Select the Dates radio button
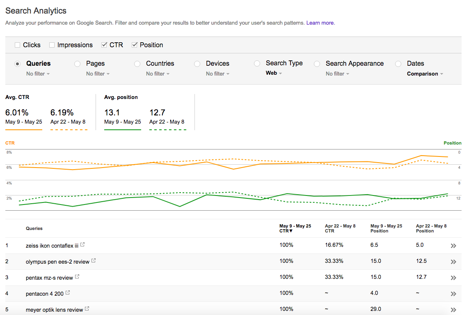The height and width of the screenshot is (315, 471). point(398,64)
